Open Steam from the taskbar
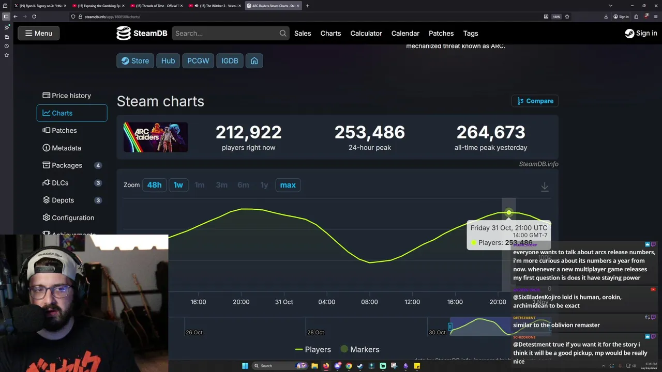This screenshot has height=372, width=662. (360, 366)
